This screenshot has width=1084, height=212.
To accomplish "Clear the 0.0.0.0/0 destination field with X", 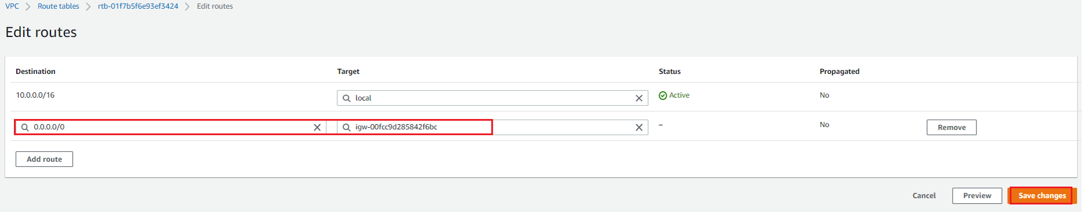I will coord(317,127).
